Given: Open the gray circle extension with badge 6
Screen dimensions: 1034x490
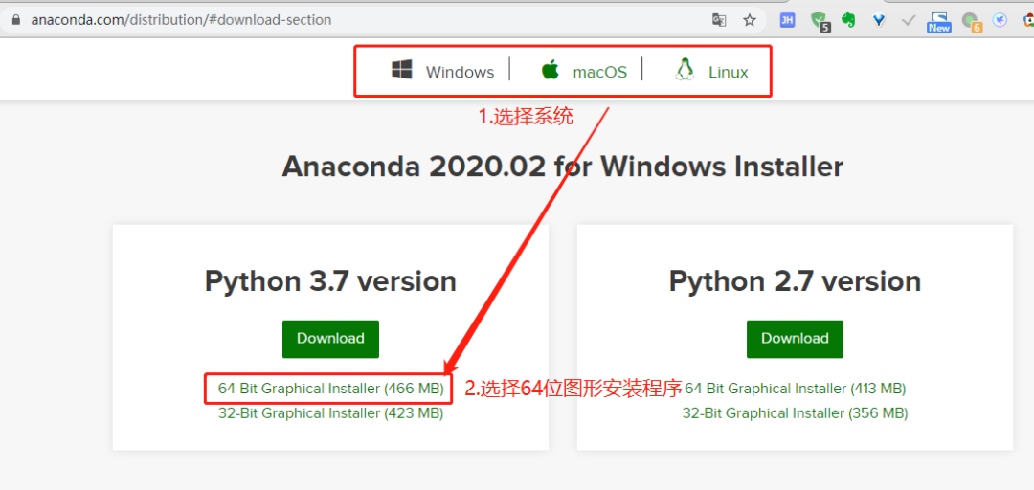Looking at the screenshot, I should point(972,22).
